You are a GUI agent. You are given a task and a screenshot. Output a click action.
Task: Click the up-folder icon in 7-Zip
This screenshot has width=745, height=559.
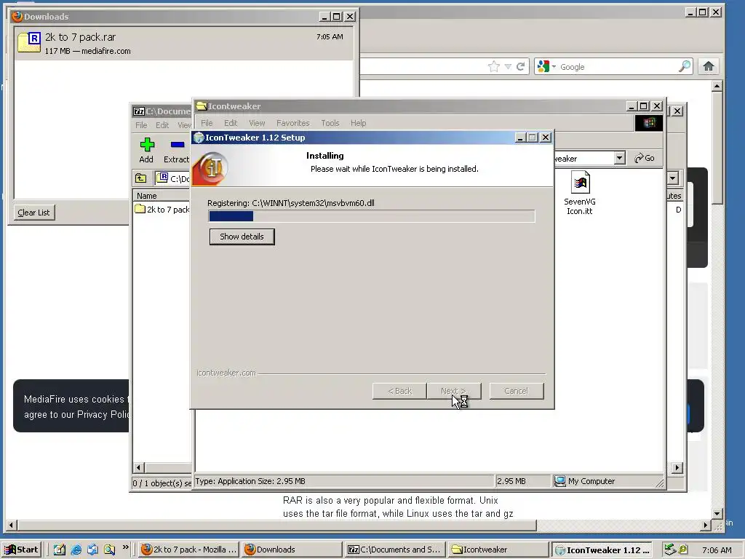coord(141,179)
